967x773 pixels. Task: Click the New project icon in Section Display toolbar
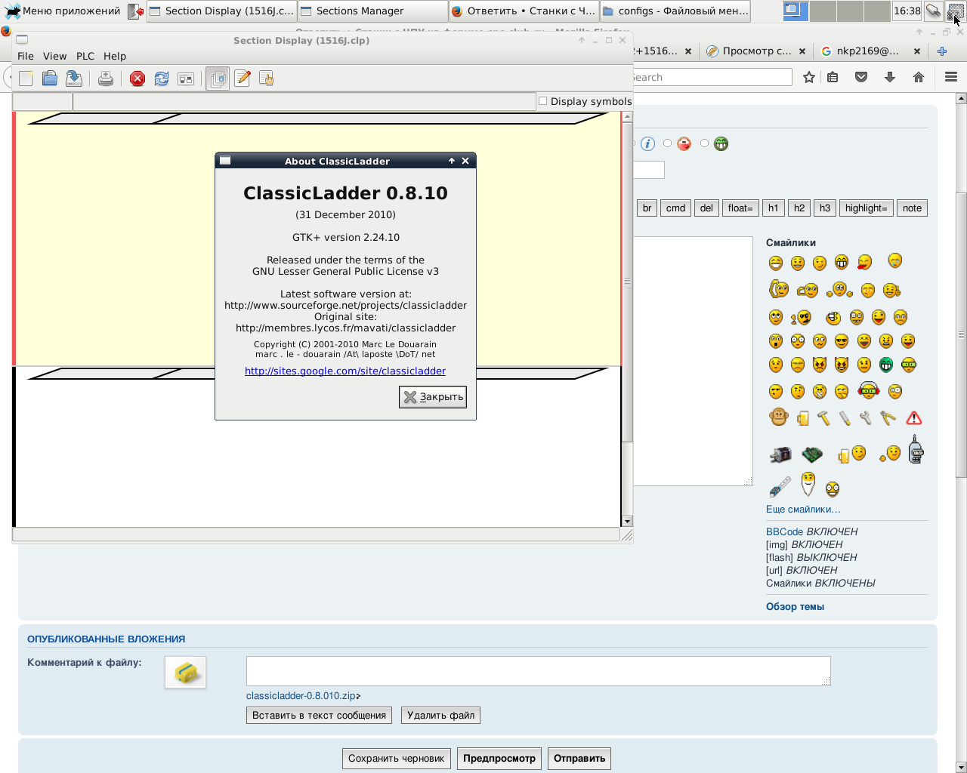click(x=26, y=79)
